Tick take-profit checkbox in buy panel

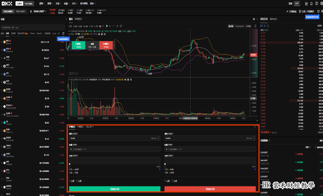coord(70,181)
